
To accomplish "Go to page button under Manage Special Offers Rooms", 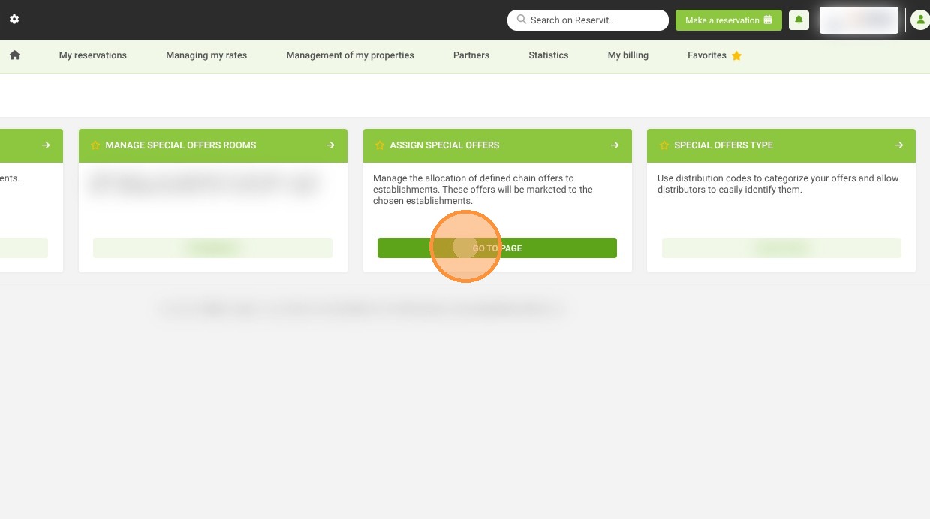I will pyautogui.click(x=212, y=248).
